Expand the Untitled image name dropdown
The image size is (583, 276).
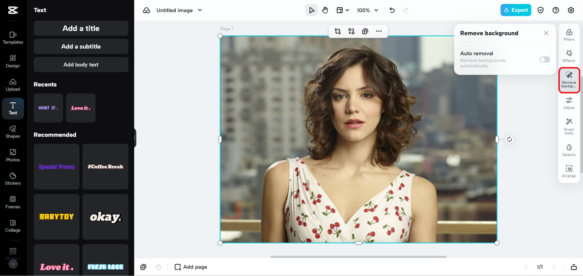click(x=199, y=10)
